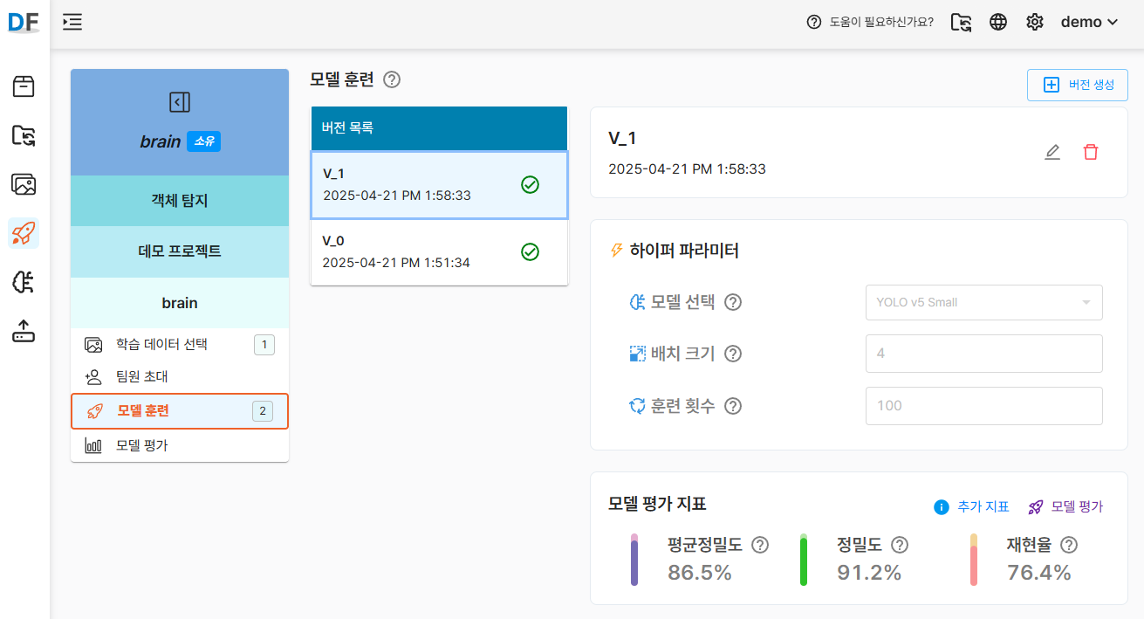Viewport: 1144px width, 619px height.
Task: Click the 추가 지표 link
Action: point(971,506)
